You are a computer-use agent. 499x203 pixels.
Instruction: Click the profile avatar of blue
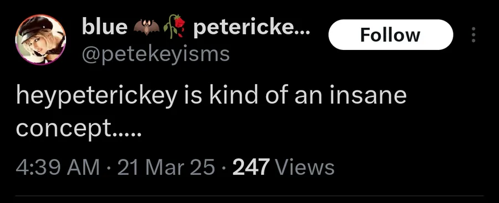(40, 40)
